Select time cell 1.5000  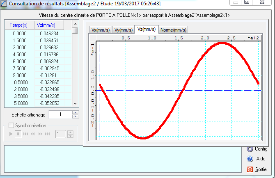(20, 41)
